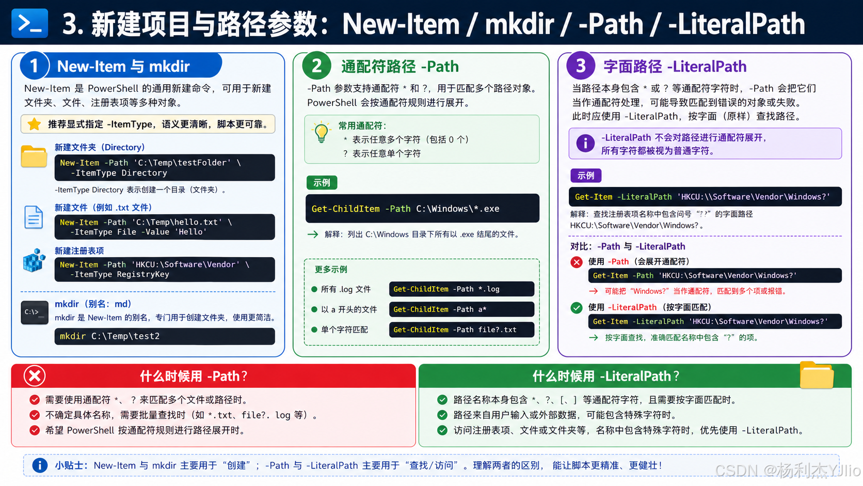Click the mkdir（别名：md）heading
Screen dimensions: 863x486
click(x=93, y=304)
